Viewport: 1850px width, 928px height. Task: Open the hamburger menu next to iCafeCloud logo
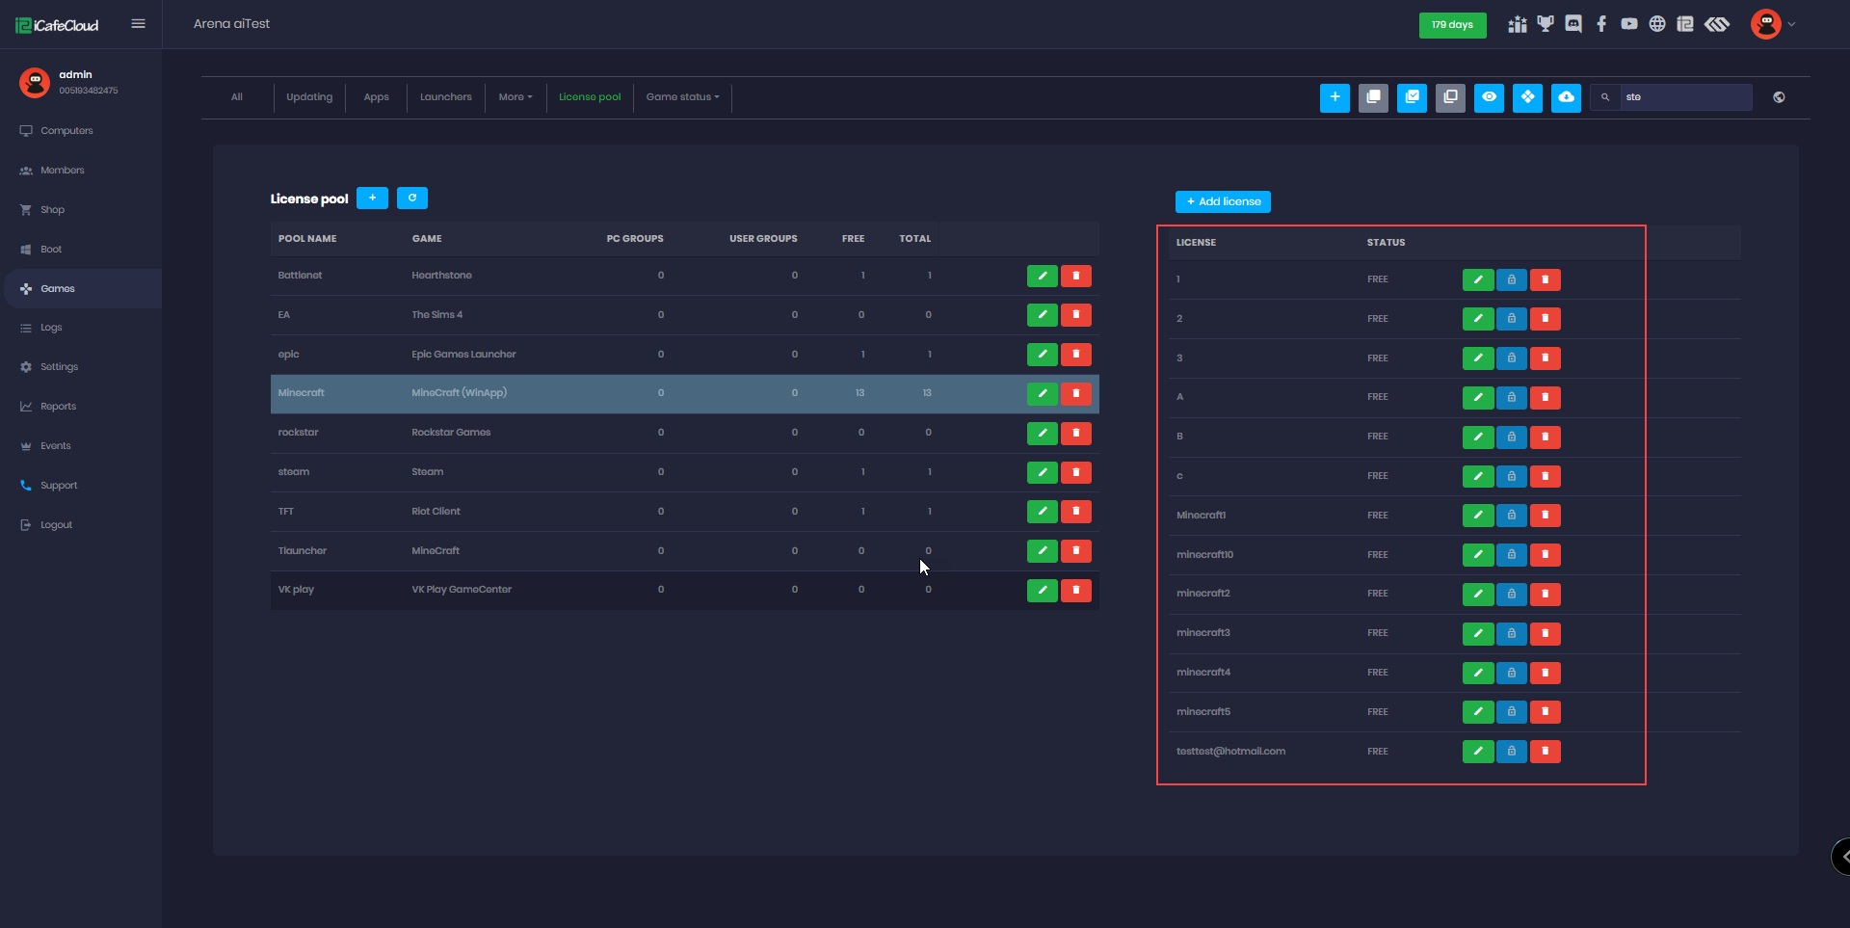(138, 23)
